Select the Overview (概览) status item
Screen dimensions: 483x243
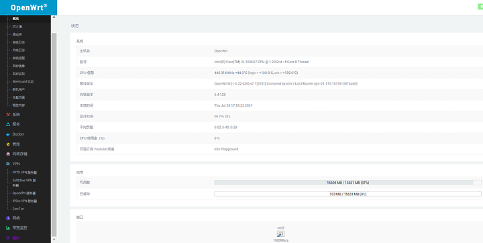(15, 19)
